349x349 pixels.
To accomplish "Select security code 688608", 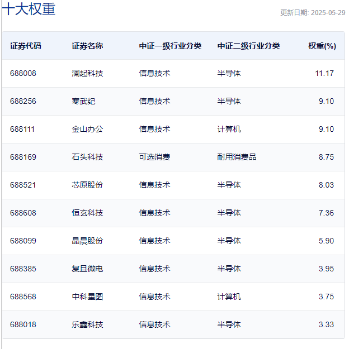I will (23, 213).
